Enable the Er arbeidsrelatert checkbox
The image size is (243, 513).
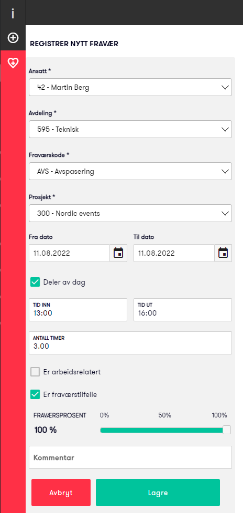(35, 372)
